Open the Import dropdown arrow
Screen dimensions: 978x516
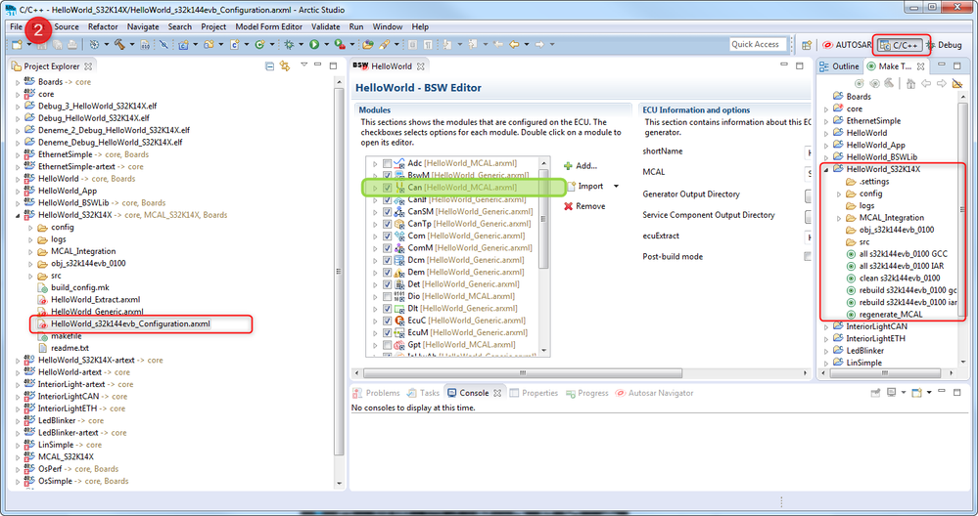616,186
